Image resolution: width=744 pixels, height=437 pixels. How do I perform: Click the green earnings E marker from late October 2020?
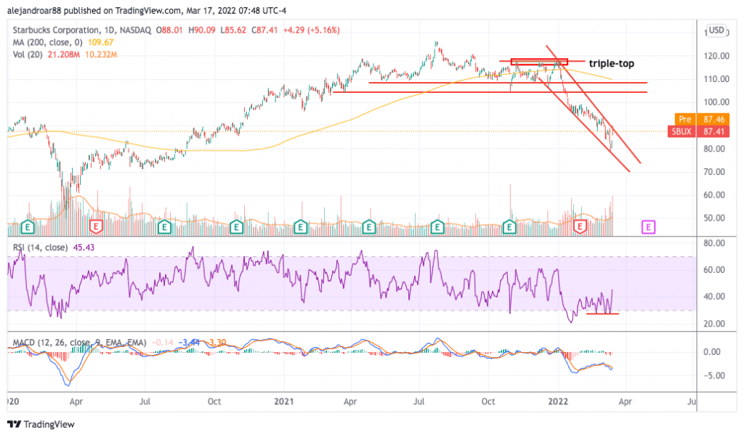(236, 226)
